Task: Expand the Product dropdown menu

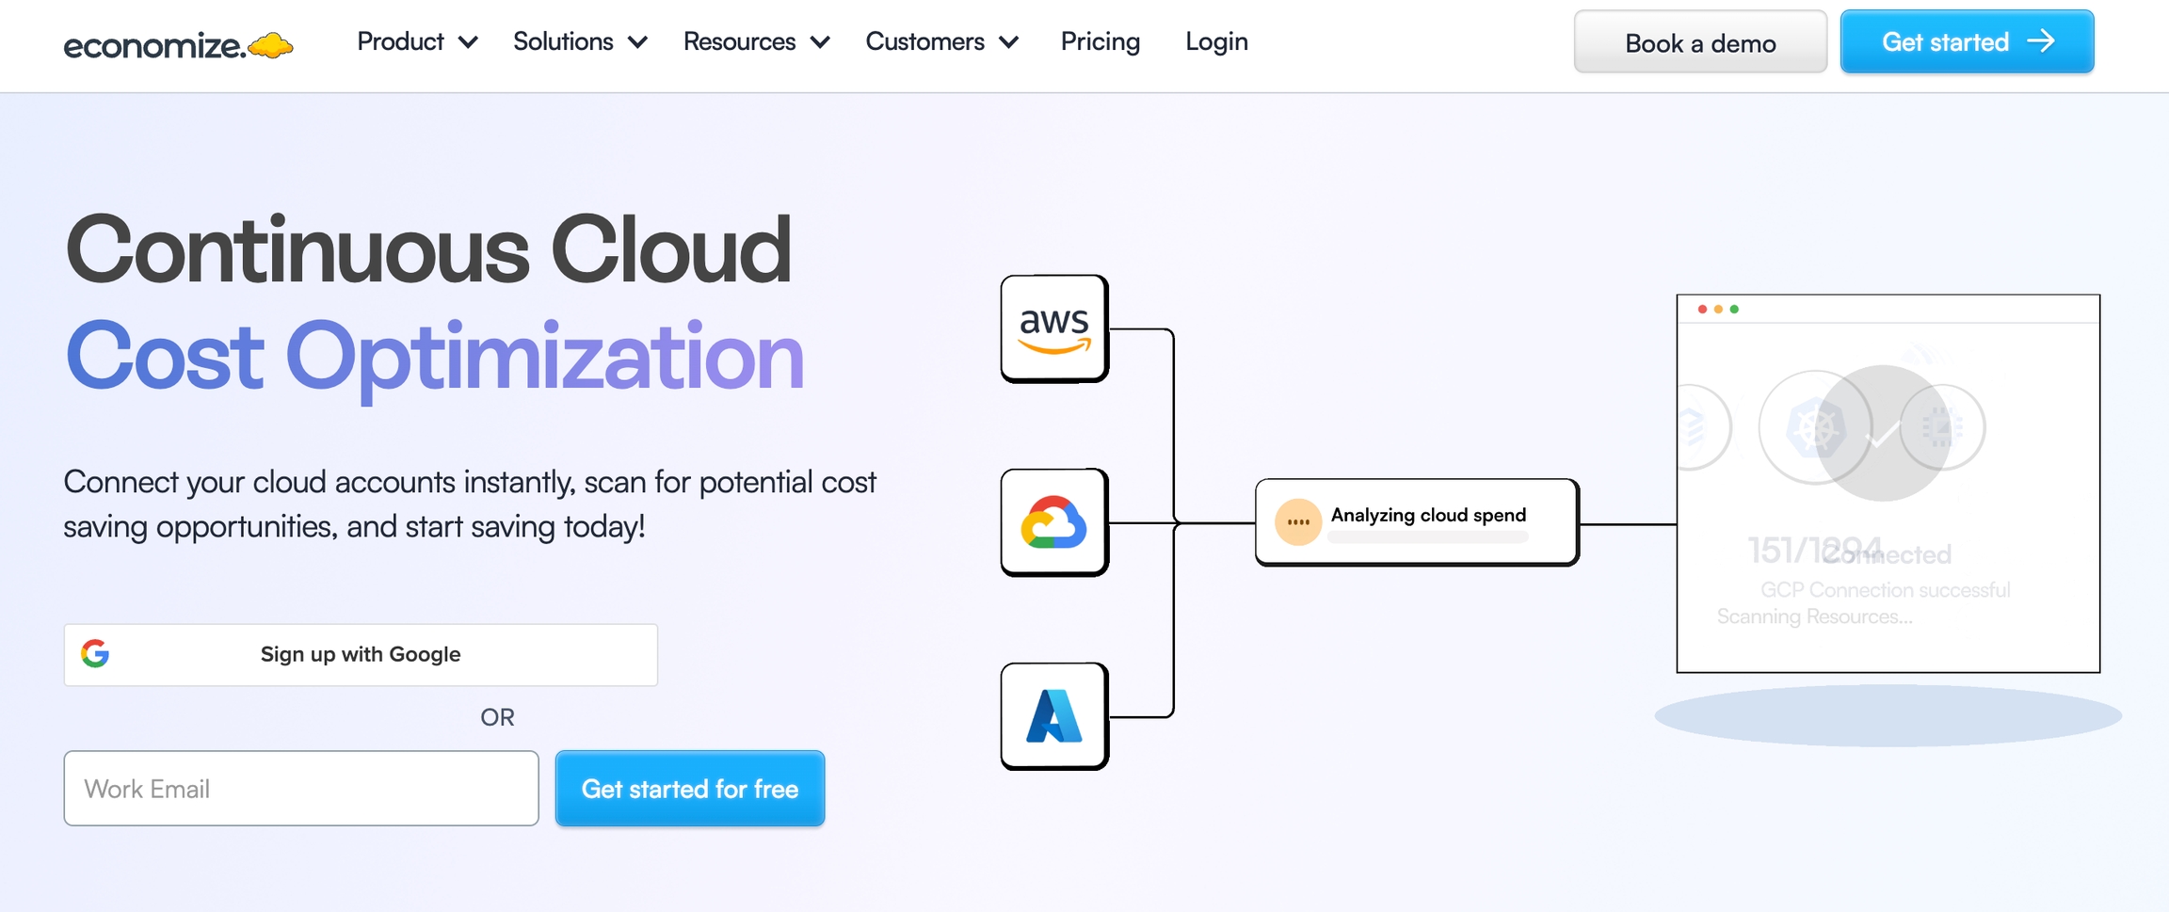Action: 417,41
